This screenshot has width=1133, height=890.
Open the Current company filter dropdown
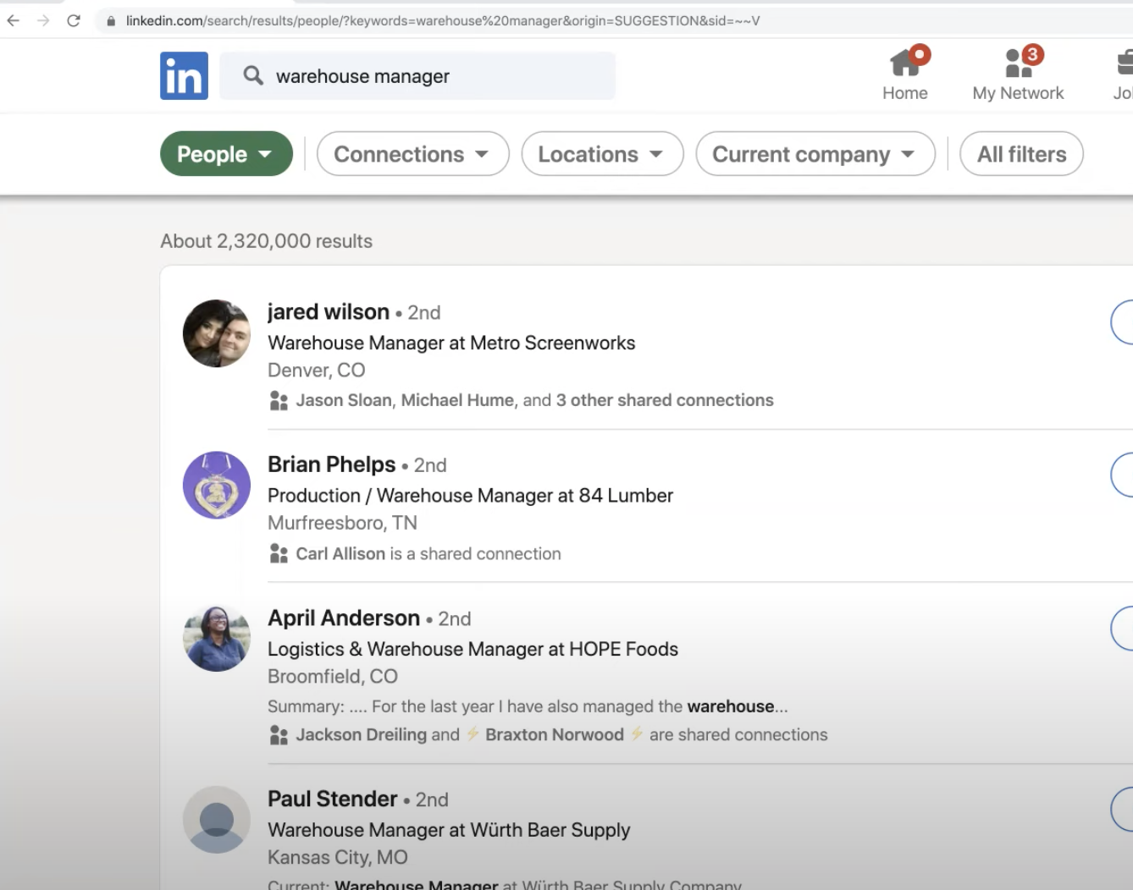pos(815,154)
